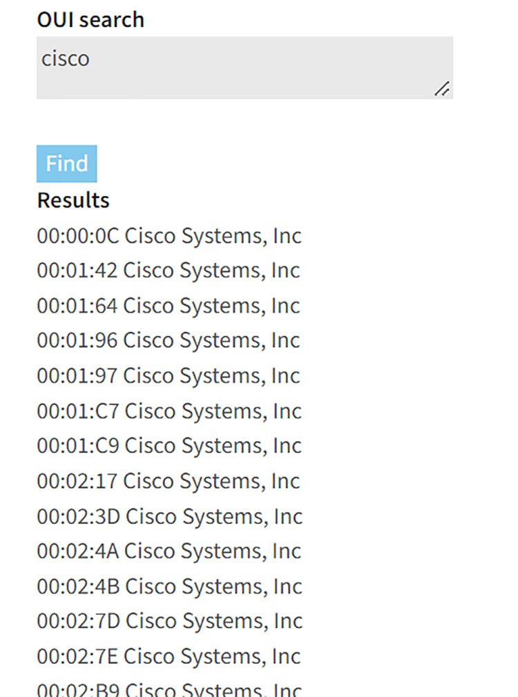The width and height of the screenshot is (518, 697).
Task: Click the 00:01:64 result entry
Action: 169,306
